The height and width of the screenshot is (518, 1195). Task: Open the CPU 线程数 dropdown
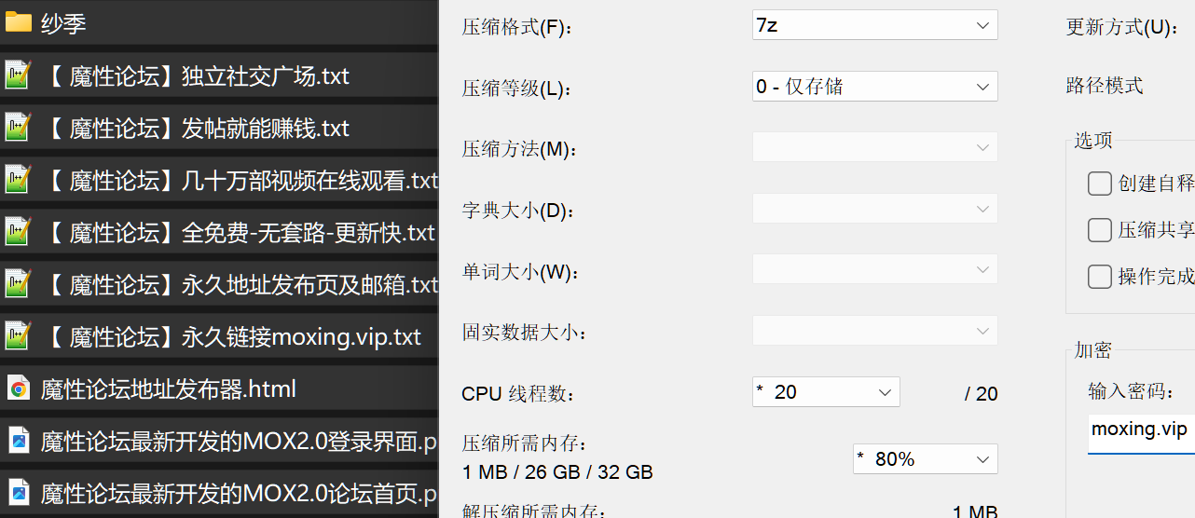[826, 392]
